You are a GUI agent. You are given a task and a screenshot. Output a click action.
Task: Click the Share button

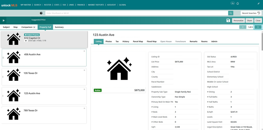249,20
